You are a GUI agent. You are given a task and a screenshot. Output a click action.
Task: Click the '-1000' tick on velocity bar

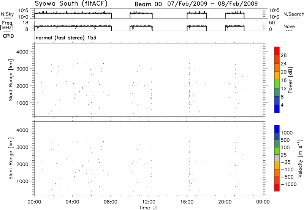point(289,184)
